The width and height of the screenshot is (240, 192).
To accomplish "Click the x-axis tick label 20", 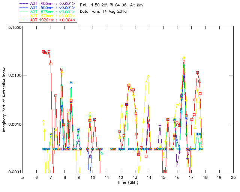I will pyautogui.click(x=233, y=177).
